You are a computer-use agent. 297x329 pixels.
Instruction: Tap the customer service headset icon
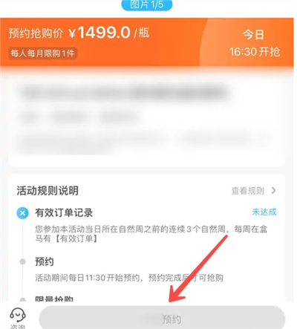pyautogui.click(x=18, y=315)
